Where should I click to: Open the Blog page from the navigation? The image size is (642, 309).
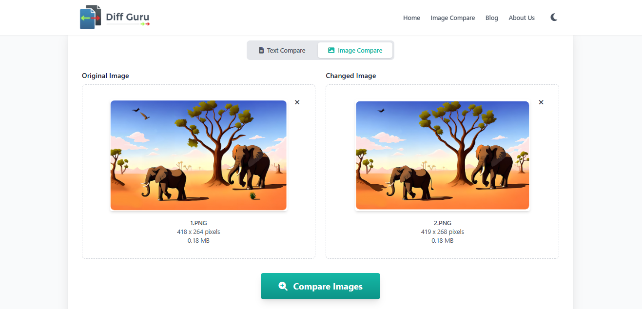point(491,18)
